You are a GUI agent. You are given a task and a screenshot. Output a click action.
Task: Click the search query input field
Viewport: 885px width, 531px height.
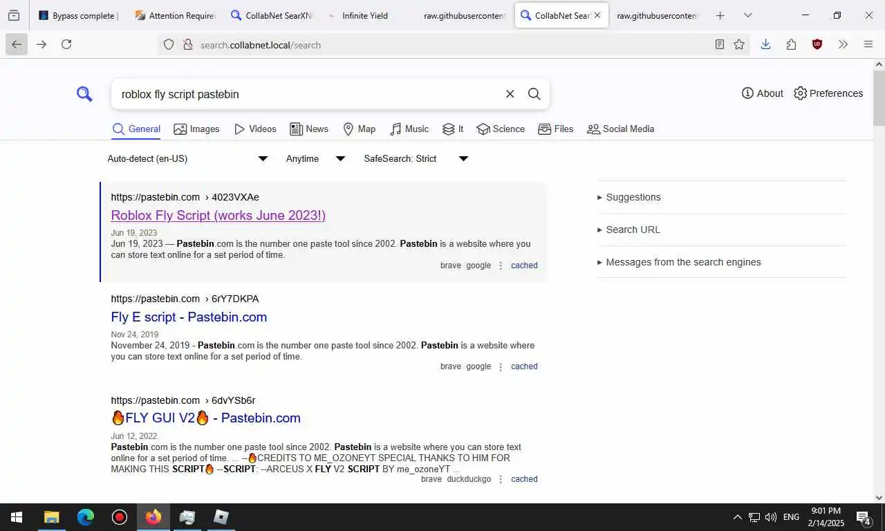coord(308,94)
